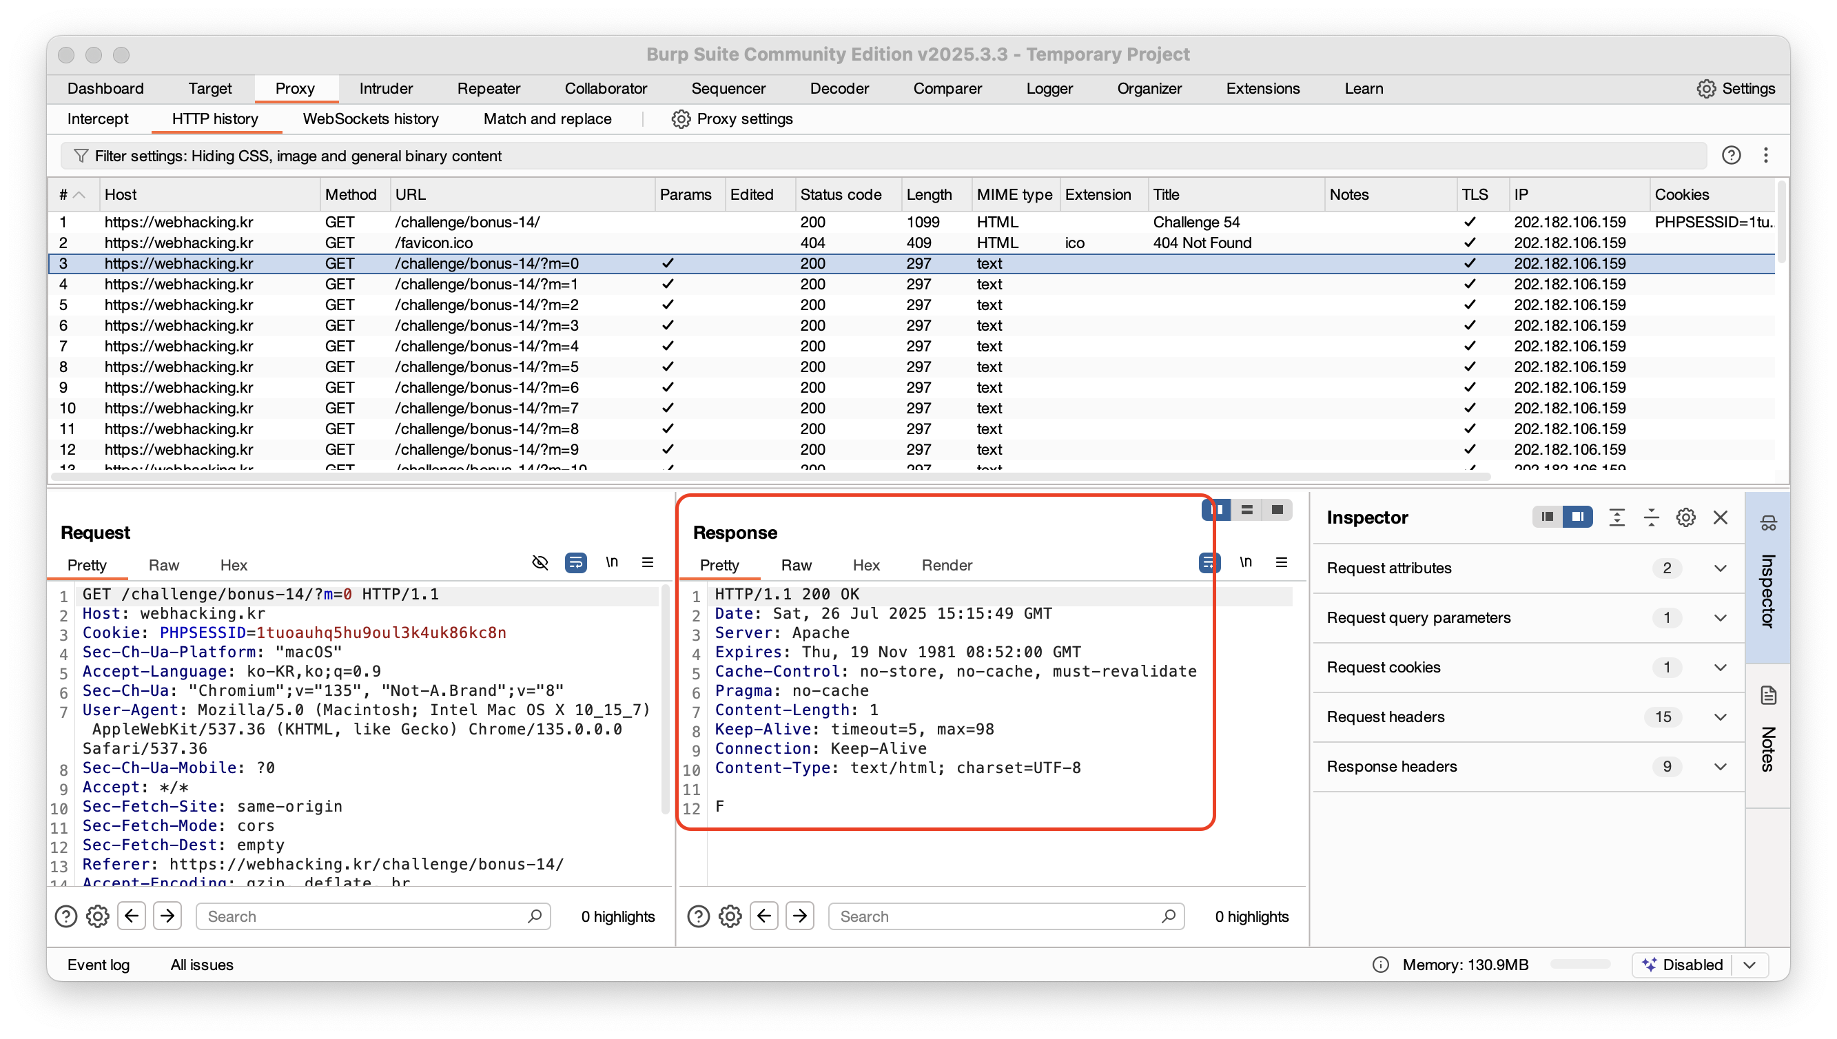Open the Notes side panel icon

coord(1769,695)
